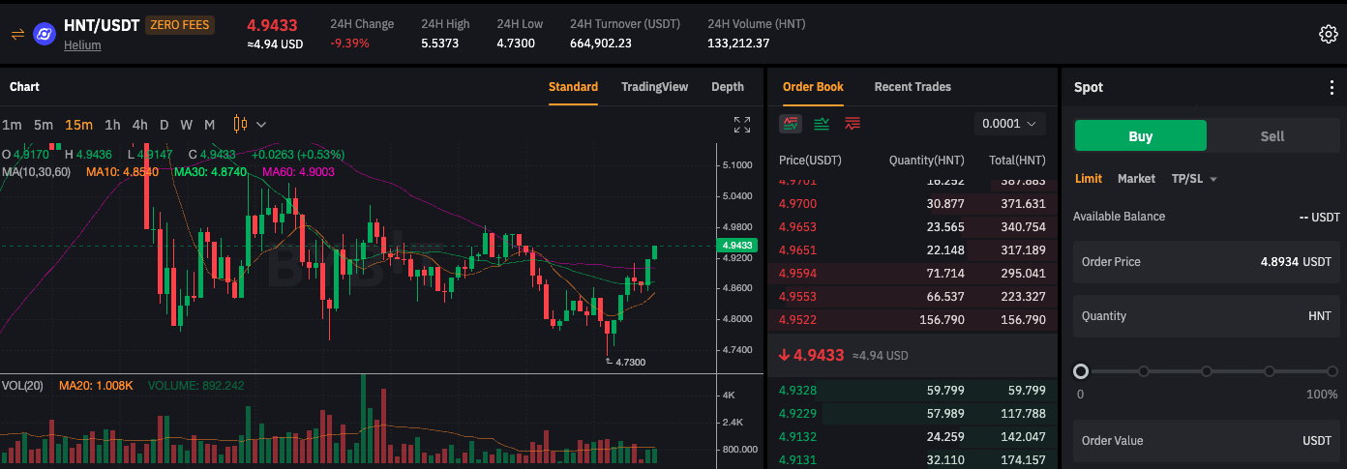Image resolution: width=1347 pixels, height=469 pixels.
Task: Select the green Buy toggle
Action: (x=1141, y=136)
